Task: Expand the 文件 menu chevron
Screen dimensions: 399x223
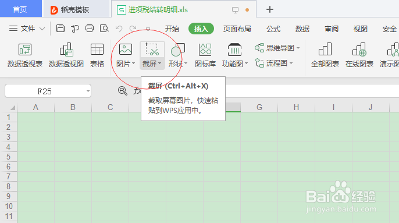Action: [42, 29]
